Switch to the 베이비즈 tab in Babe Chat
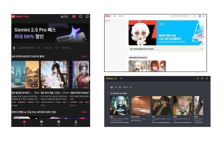 point(66,48)
